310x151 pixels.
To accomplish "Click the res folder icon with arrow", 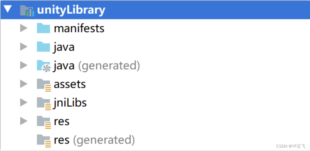I will [x=44, y=122].
